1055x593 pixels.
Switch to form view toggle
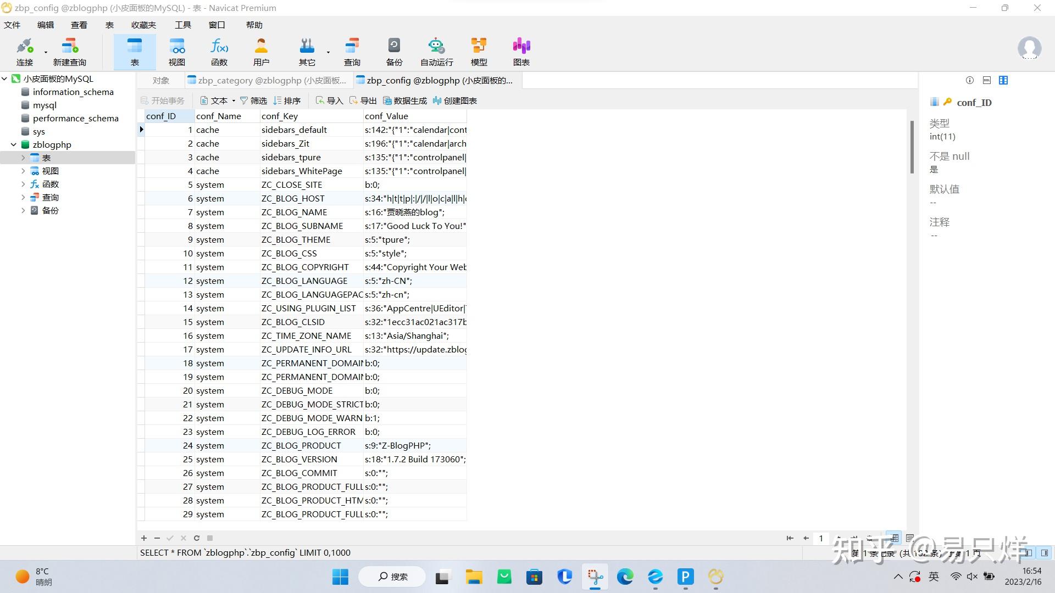click(x=910, y=538)
